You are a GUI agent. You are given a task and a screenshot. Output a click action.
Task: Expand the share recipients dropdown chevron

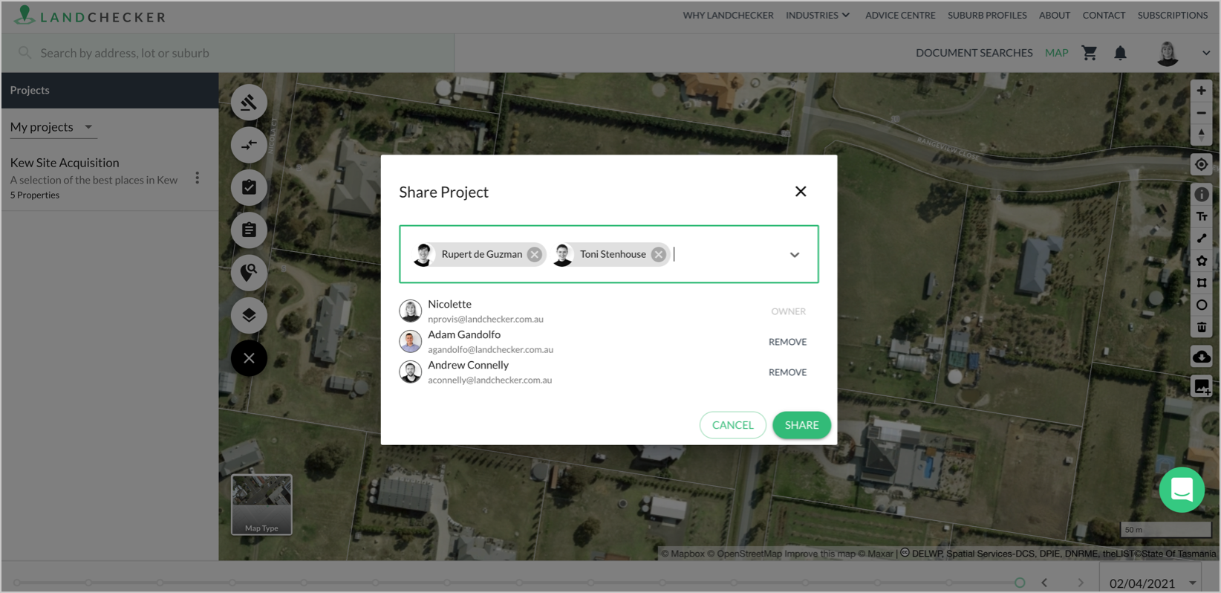coord(795,255)
